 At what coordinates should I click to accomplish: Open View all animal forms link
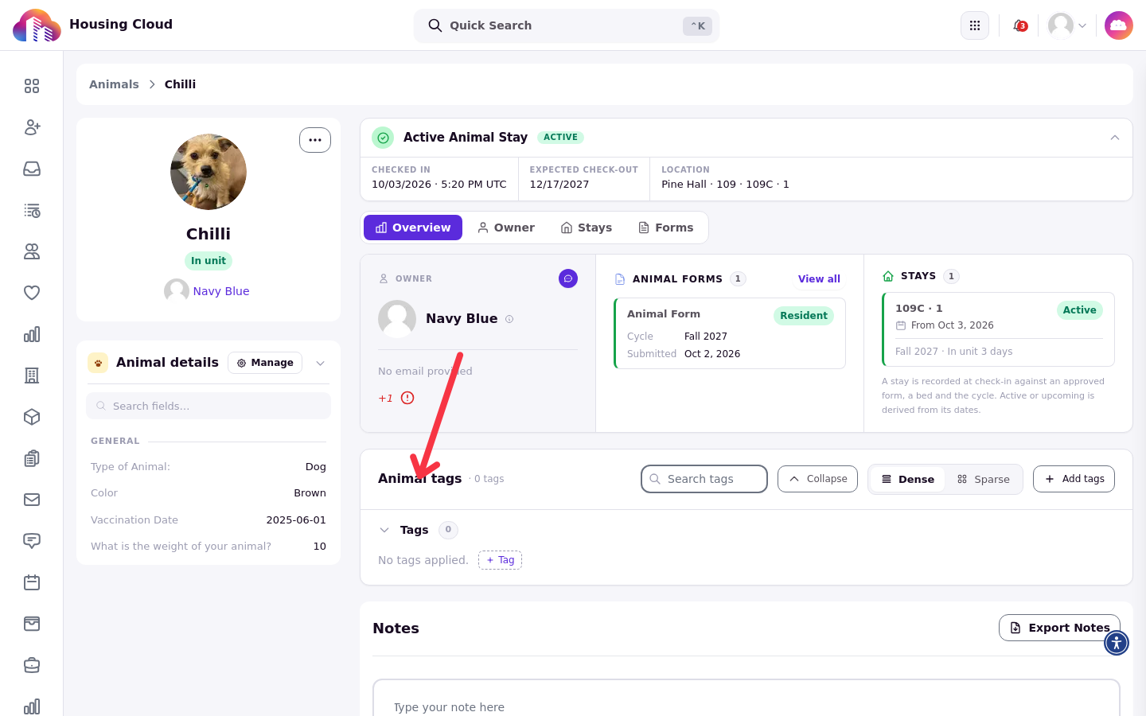click(819, 279)
